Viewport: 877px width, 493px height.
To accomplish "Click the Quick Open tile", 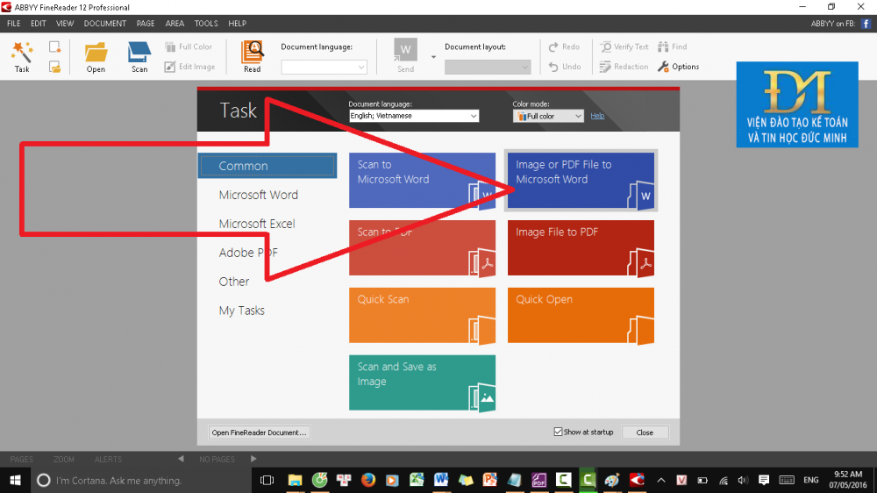I will tap(581, 315).
